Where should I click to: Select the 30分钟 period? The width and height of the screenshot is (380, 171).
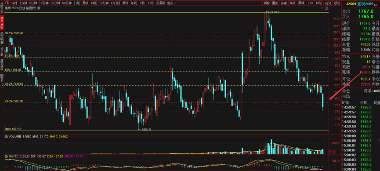pyautogui.click(x=55, y=3)
